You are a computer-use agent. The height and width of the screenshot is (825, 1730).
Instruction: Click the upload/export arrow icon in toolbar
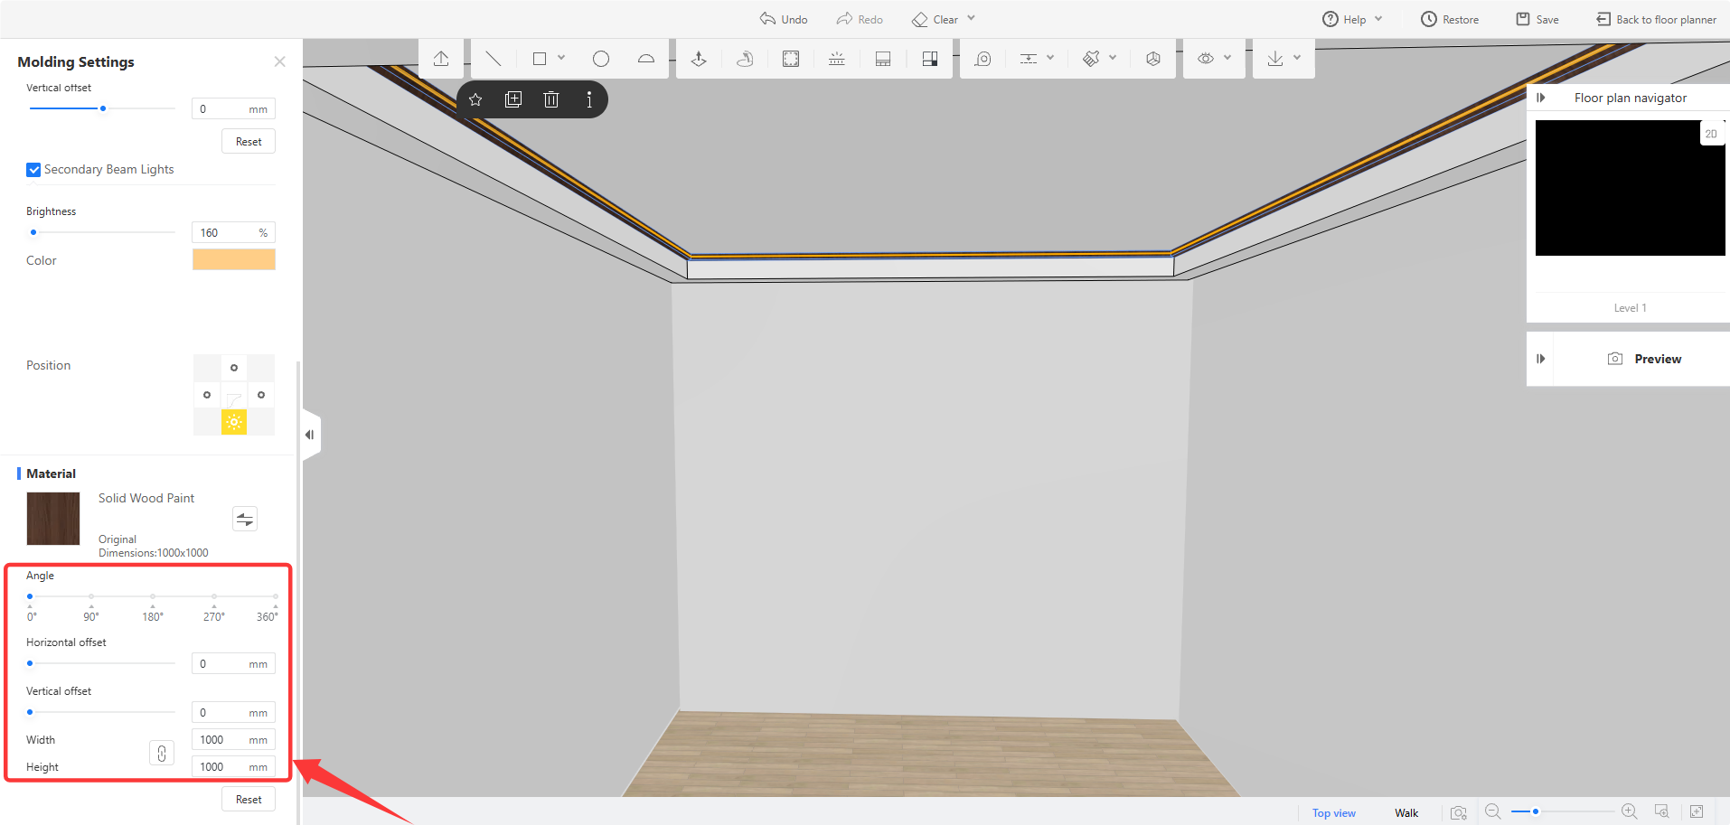point(441,59)
